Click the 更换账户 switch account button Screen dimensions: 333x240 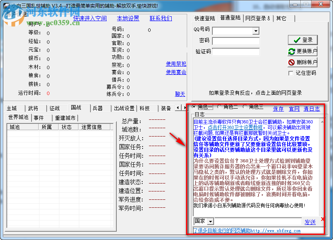click(x=303, y=51)
